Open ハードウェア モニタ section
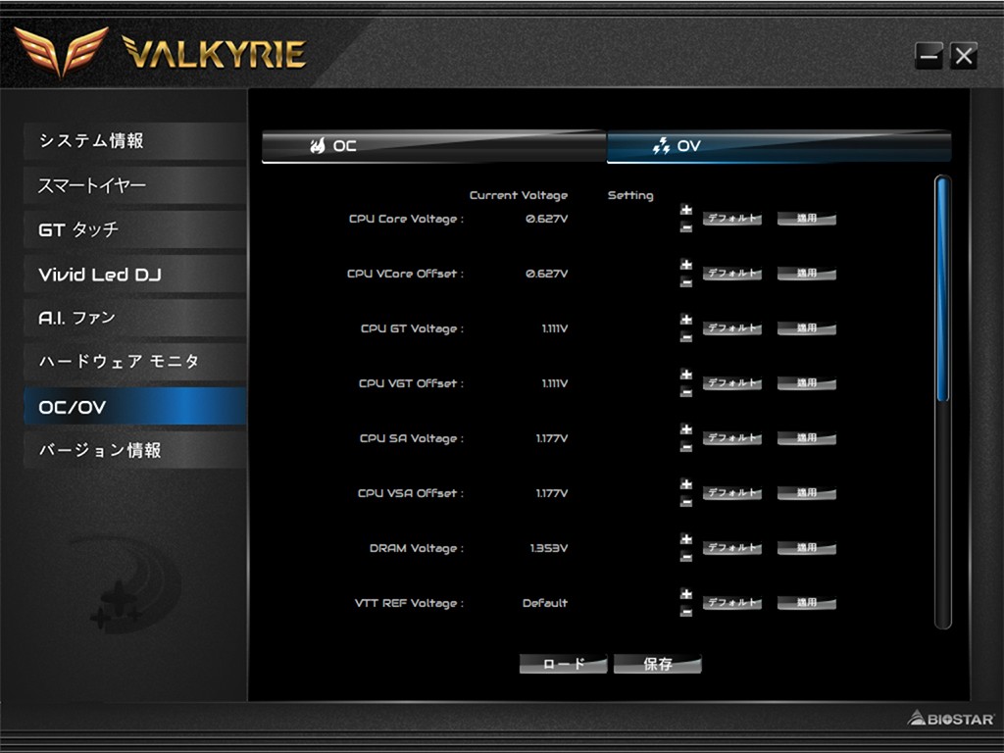The image size is (1004, 753). (x=135, y=362)
